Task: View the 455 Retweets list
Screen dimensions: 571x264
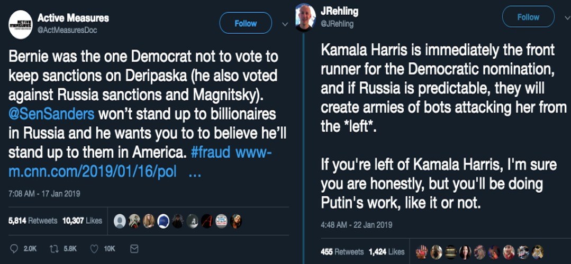Action: point(342,252)
